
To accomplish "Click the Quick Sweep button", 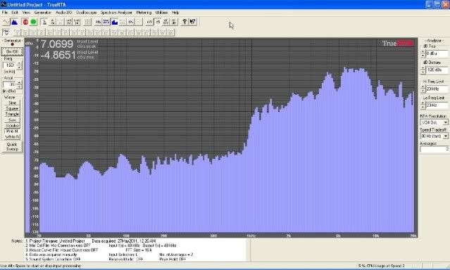I will coord(12,147).
